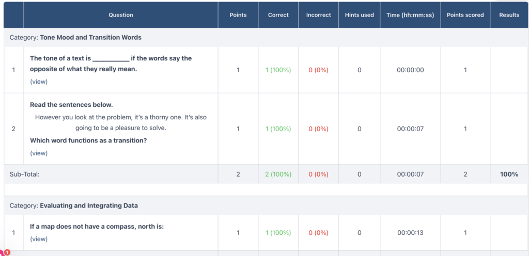Click the question text about tone of a text
The height and width of the screenshot is (256, 529).
tap(111, 63)
